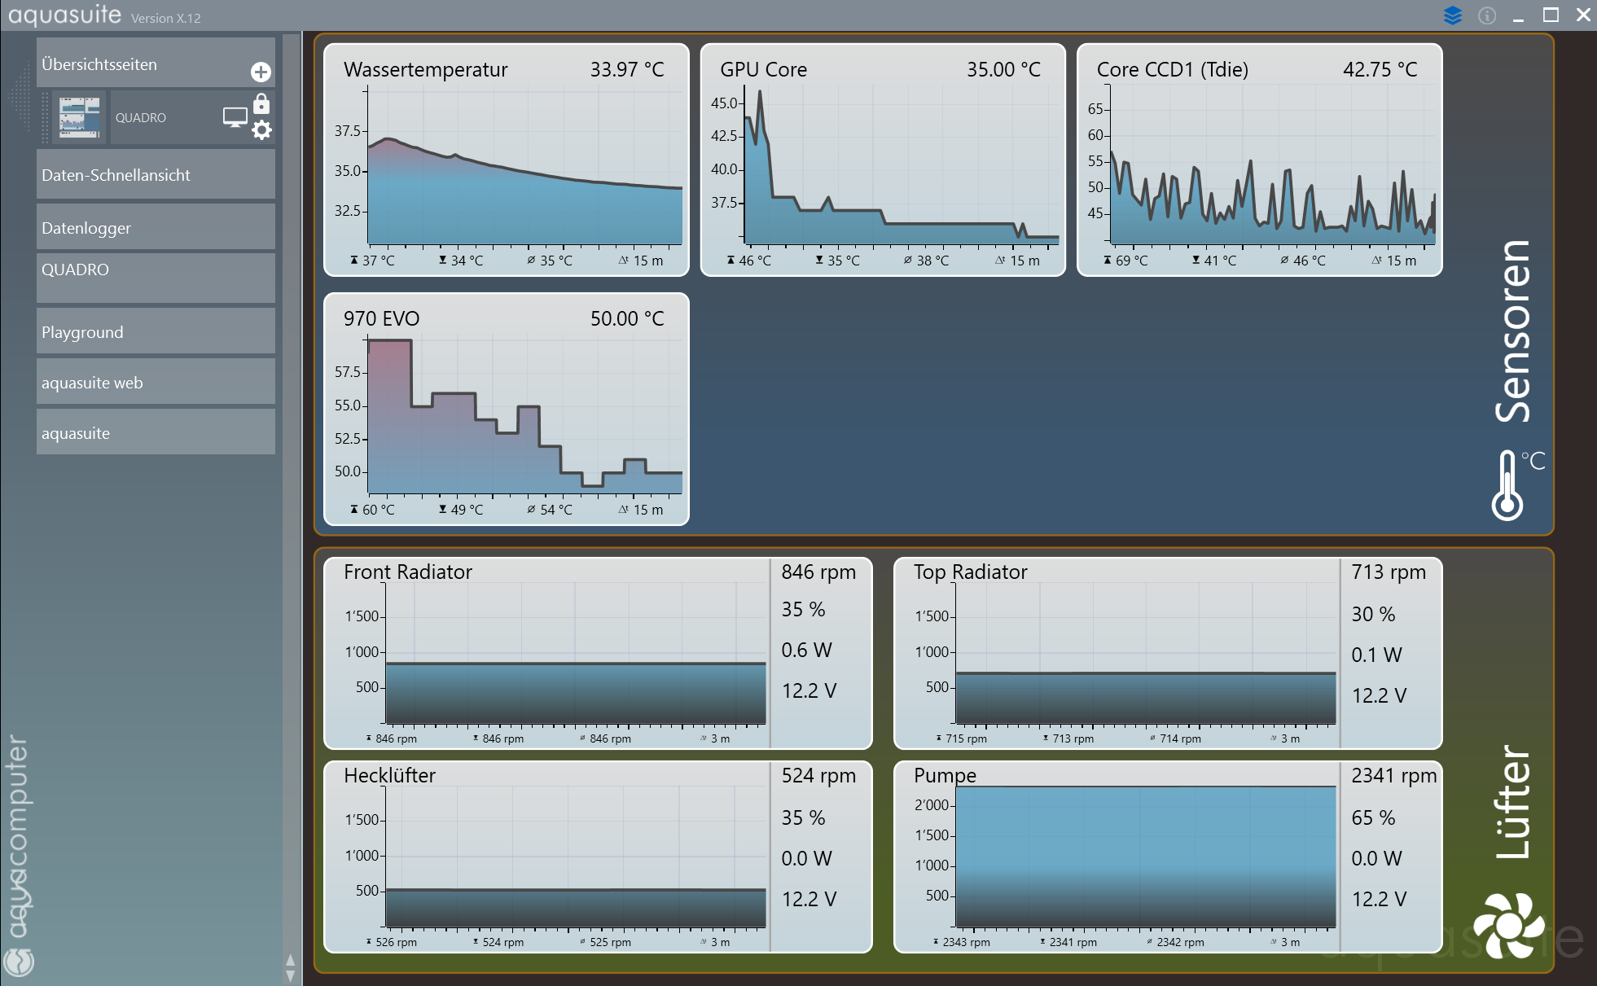
Task: Click the fan icon in Lüfter panel
Action: tap(1511, 926)
